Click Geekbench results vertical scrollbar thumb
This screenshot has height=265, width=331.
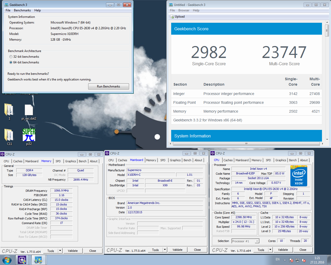tap(327, 31)
